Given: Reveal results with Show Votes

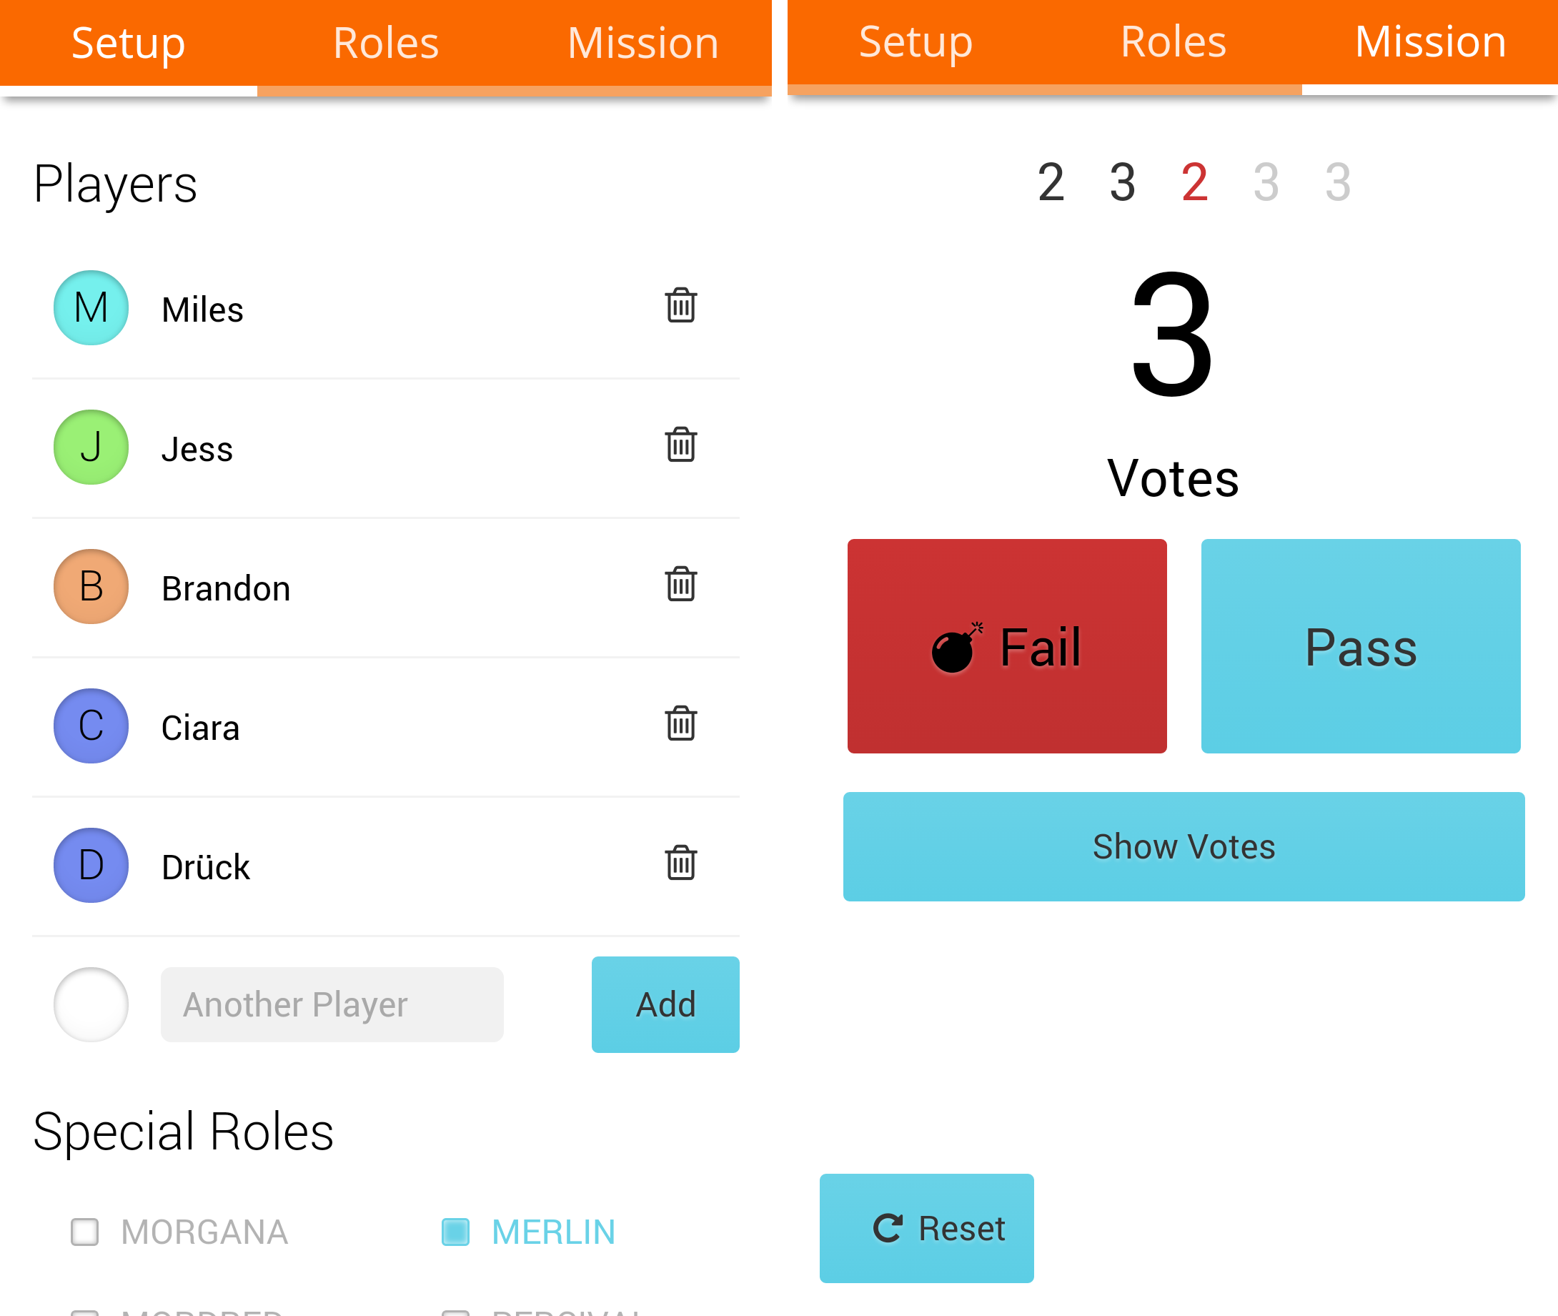Looking at the screenshot, I should pyautogui.click(x=1184, y=847).
